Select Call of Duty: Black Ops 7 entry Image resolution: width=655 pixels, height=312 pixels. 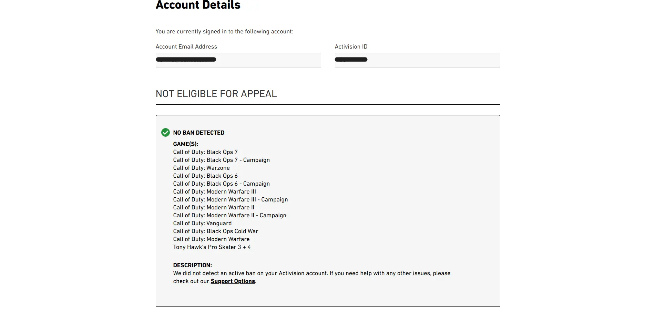[205, 152]
